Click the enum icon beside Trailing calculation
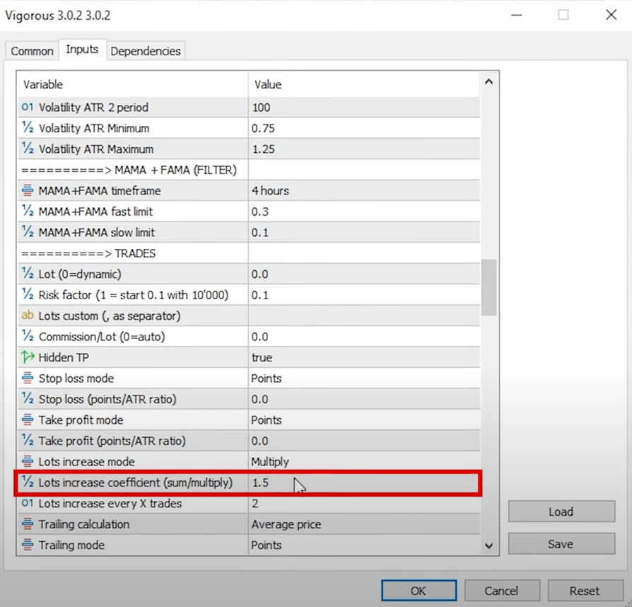The height and width of the screenshot is (607, 632). click(28, 525)
